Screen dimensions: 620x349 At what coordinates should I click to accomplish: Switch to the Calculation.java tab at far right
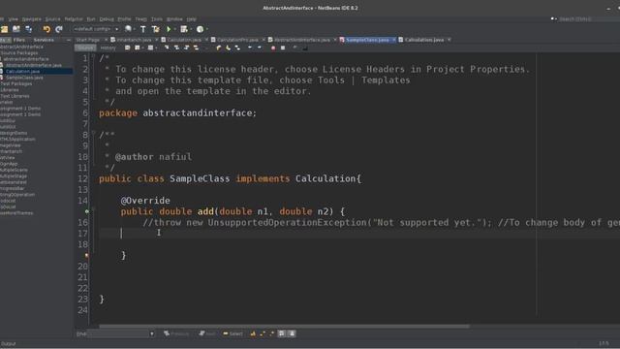[x=424, y=40]
